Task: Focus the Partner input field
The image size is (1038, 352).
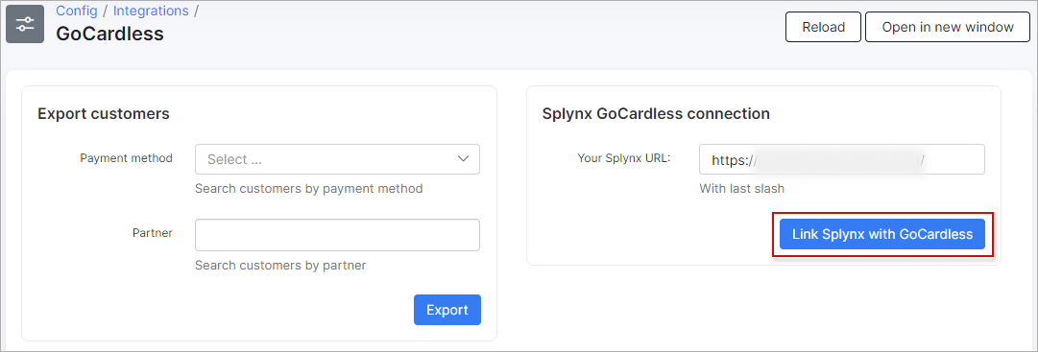Action: pos(338,235)
